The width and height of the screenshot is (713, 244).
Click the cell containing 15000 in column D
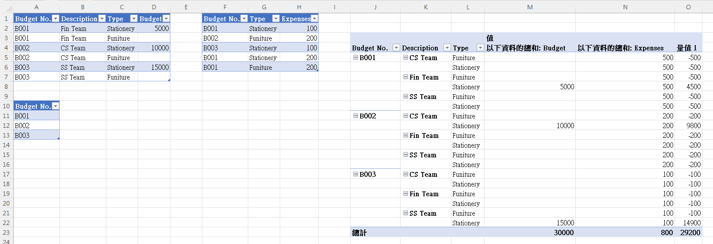click(x=154, y=67)
